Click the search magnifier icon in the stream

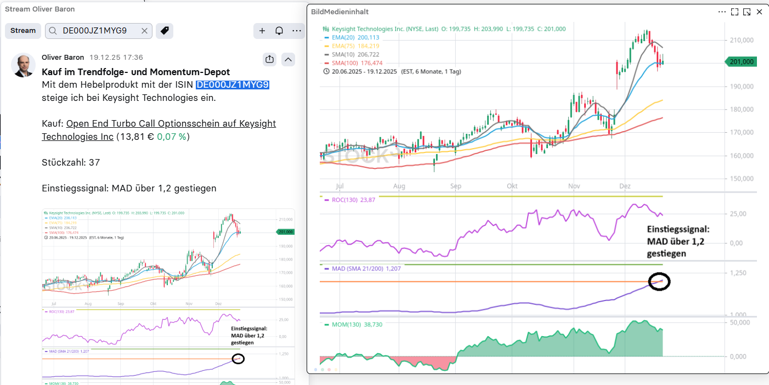(53, 31)
